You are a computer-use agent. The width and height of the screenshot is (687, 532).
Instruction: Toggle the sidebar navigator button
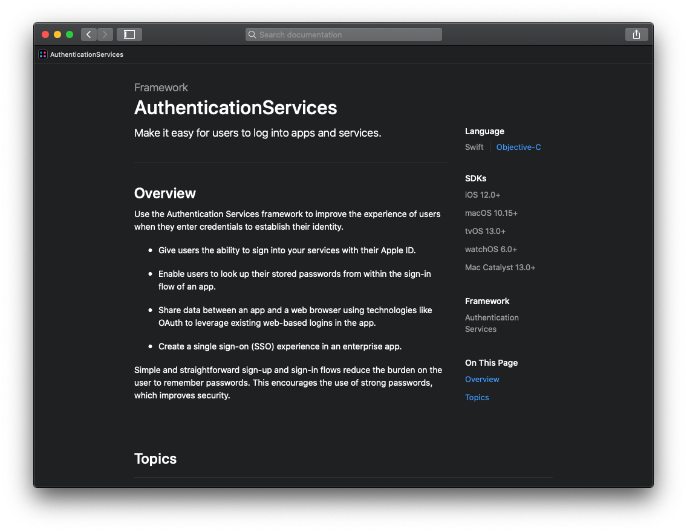pyautogui.click(x=129, y=34)
